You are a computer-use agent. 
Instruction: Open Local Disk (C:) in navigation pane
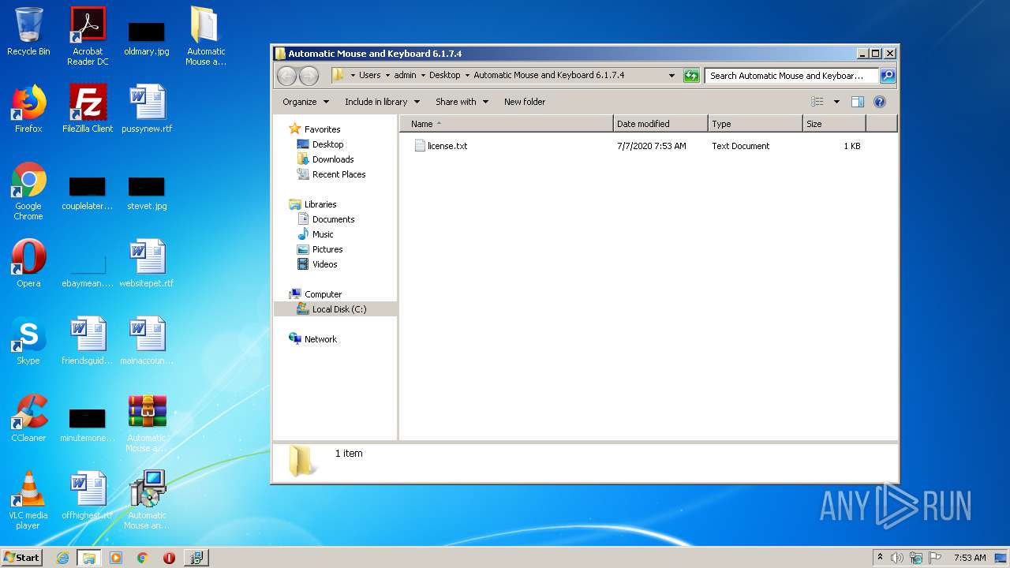pyautogui.click(x=339, y=309)
